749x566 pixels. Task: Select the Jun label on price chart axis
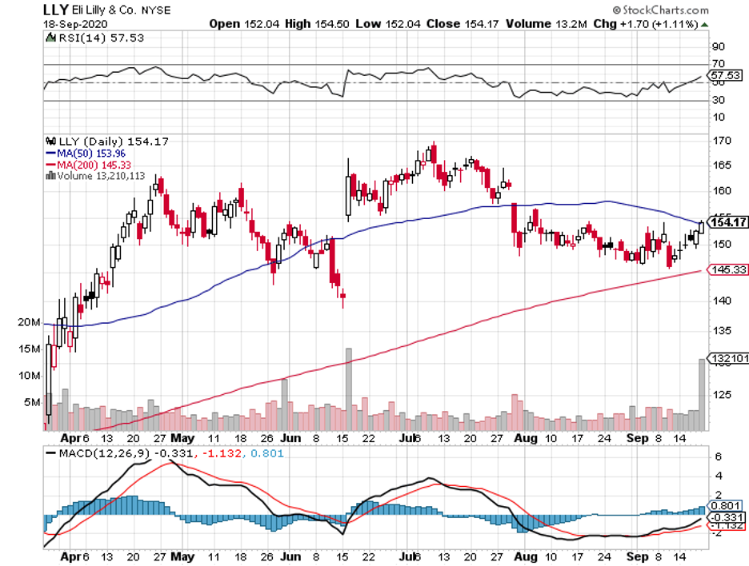point(289,439)
